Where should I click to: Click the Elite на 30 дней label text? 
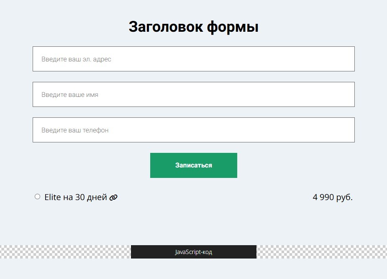pyautogui.click(x=76, y=197)
